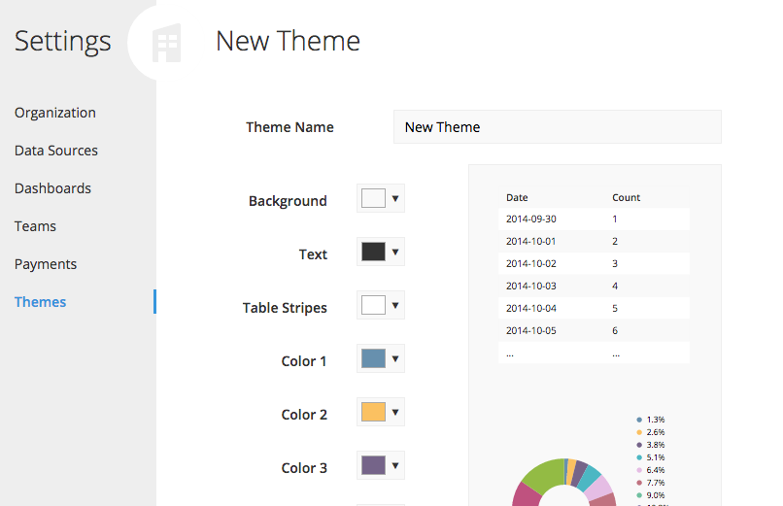Click the Table Stripes color swatch

click(x=373, y=305)
